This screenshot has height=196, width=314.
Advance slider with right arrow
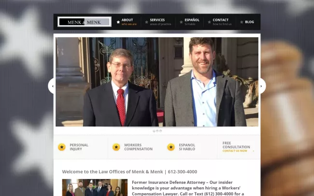point(261,86)
